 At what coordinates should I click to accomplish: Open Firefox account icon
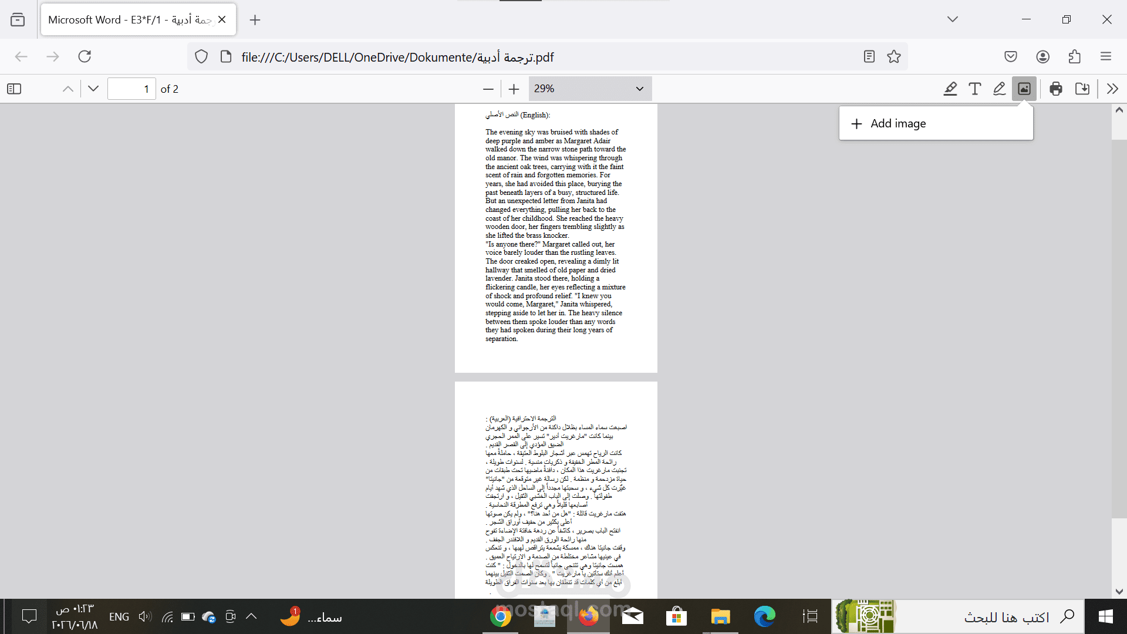coord(1043,56)
